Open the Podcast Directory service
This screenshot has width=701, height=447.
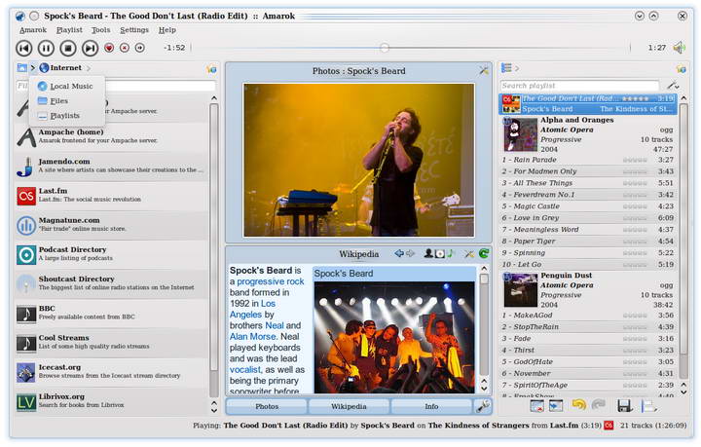point(112,254)
